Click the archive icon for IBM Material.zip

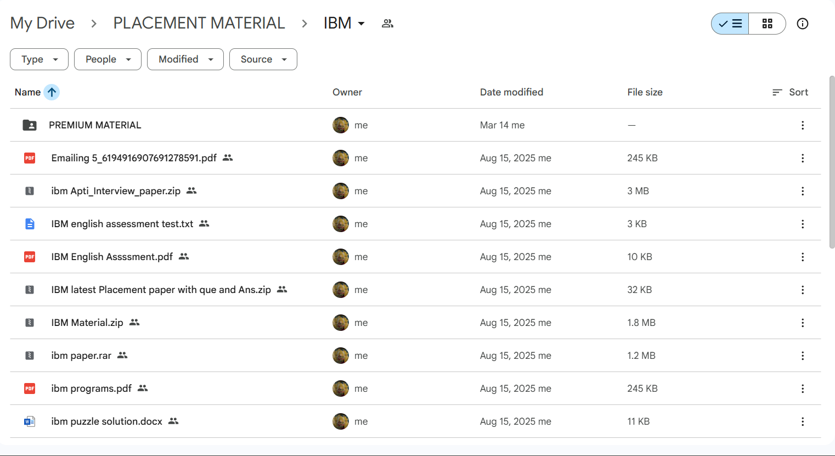pos(30,323)
